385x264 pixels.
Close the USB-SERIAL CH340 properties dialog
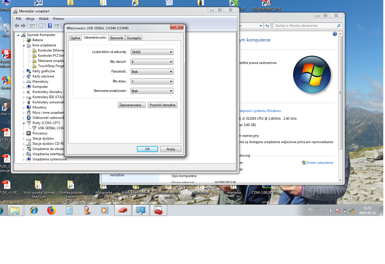pos(177,27)
